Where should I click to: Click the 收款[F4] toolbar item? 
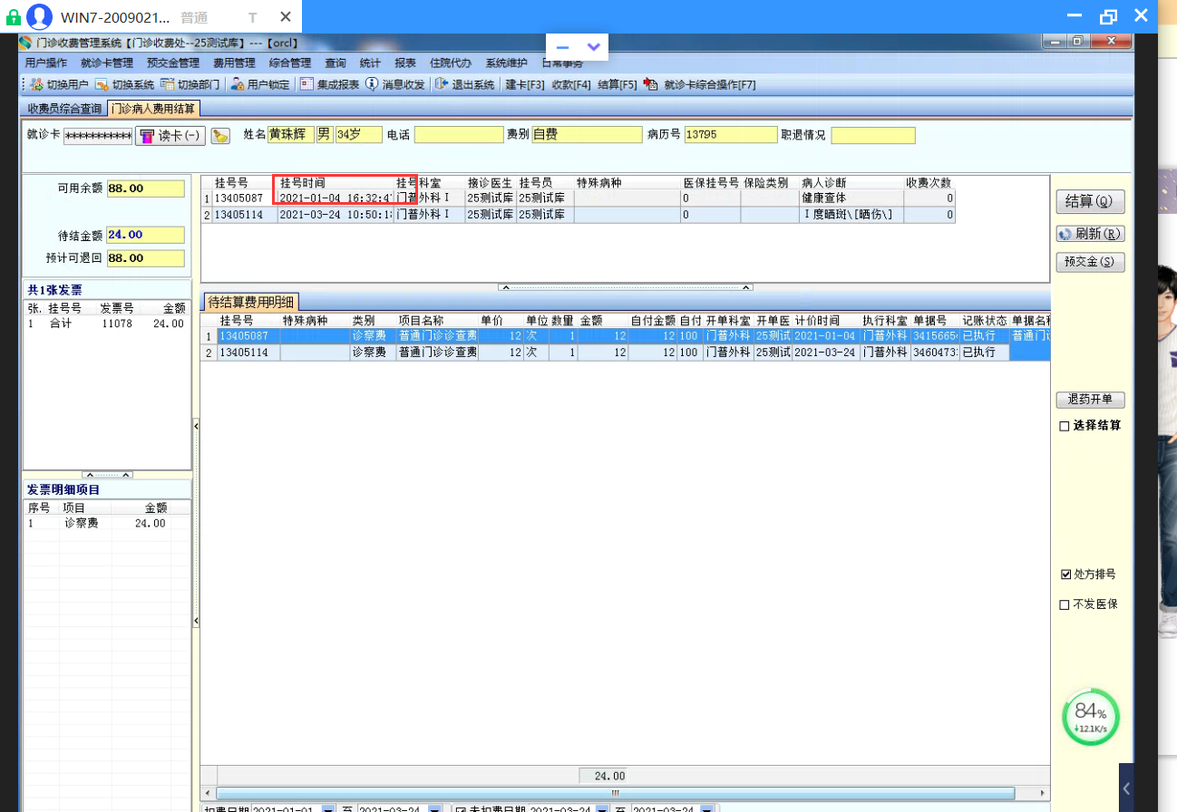tap(571, 84)
